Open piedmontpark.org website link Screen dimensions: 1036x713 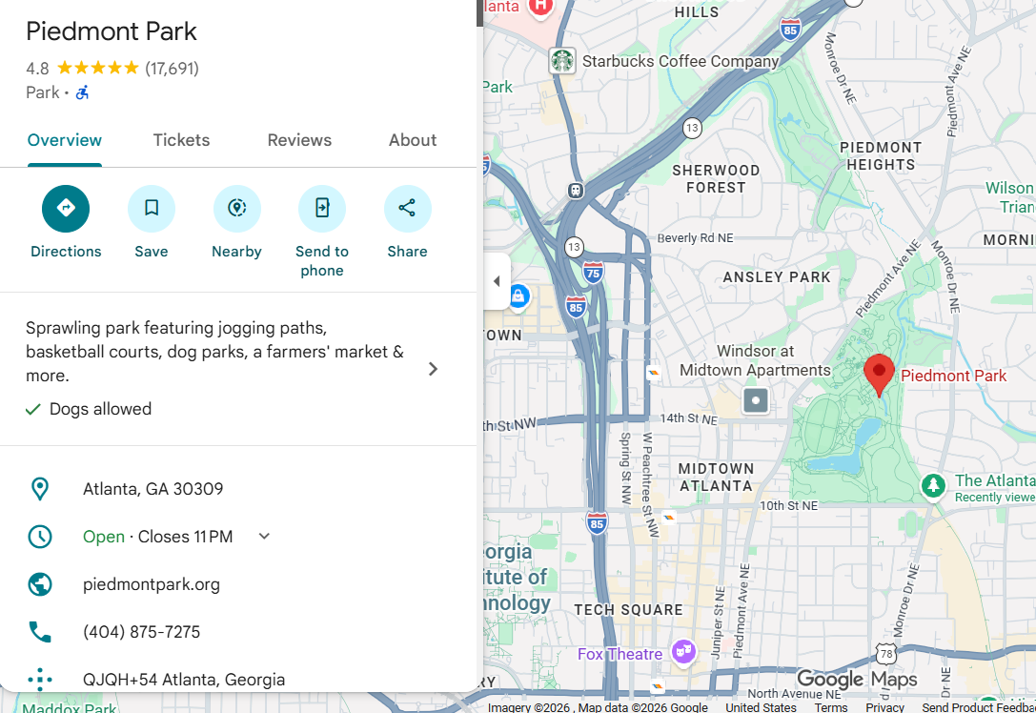coord(152,584)
